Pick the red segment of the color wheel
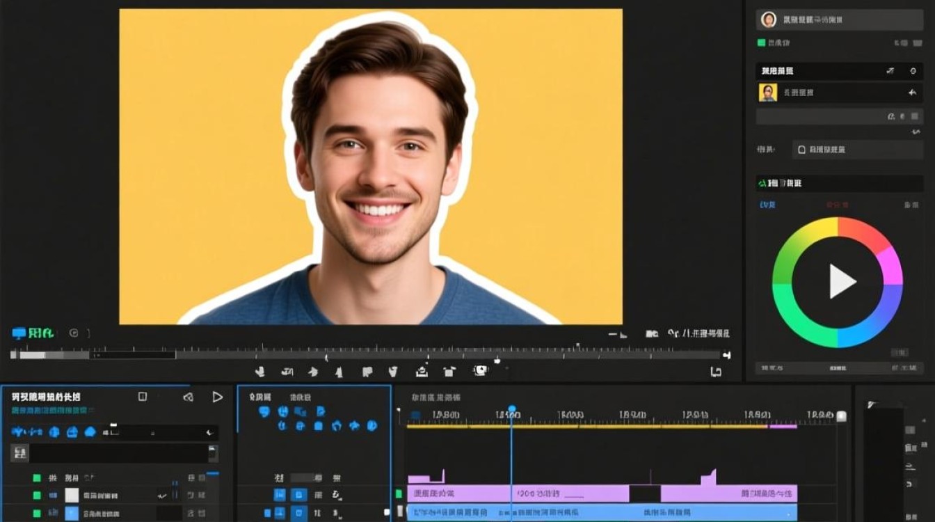Viewport: 935px width, 522px height. pyautogui.click(x=863, y=233)
